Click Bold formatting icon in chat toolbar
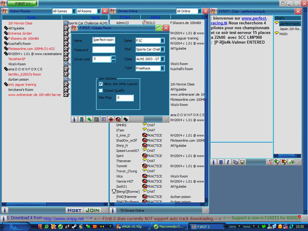This screenshot has width=308, height=231. 221,162
